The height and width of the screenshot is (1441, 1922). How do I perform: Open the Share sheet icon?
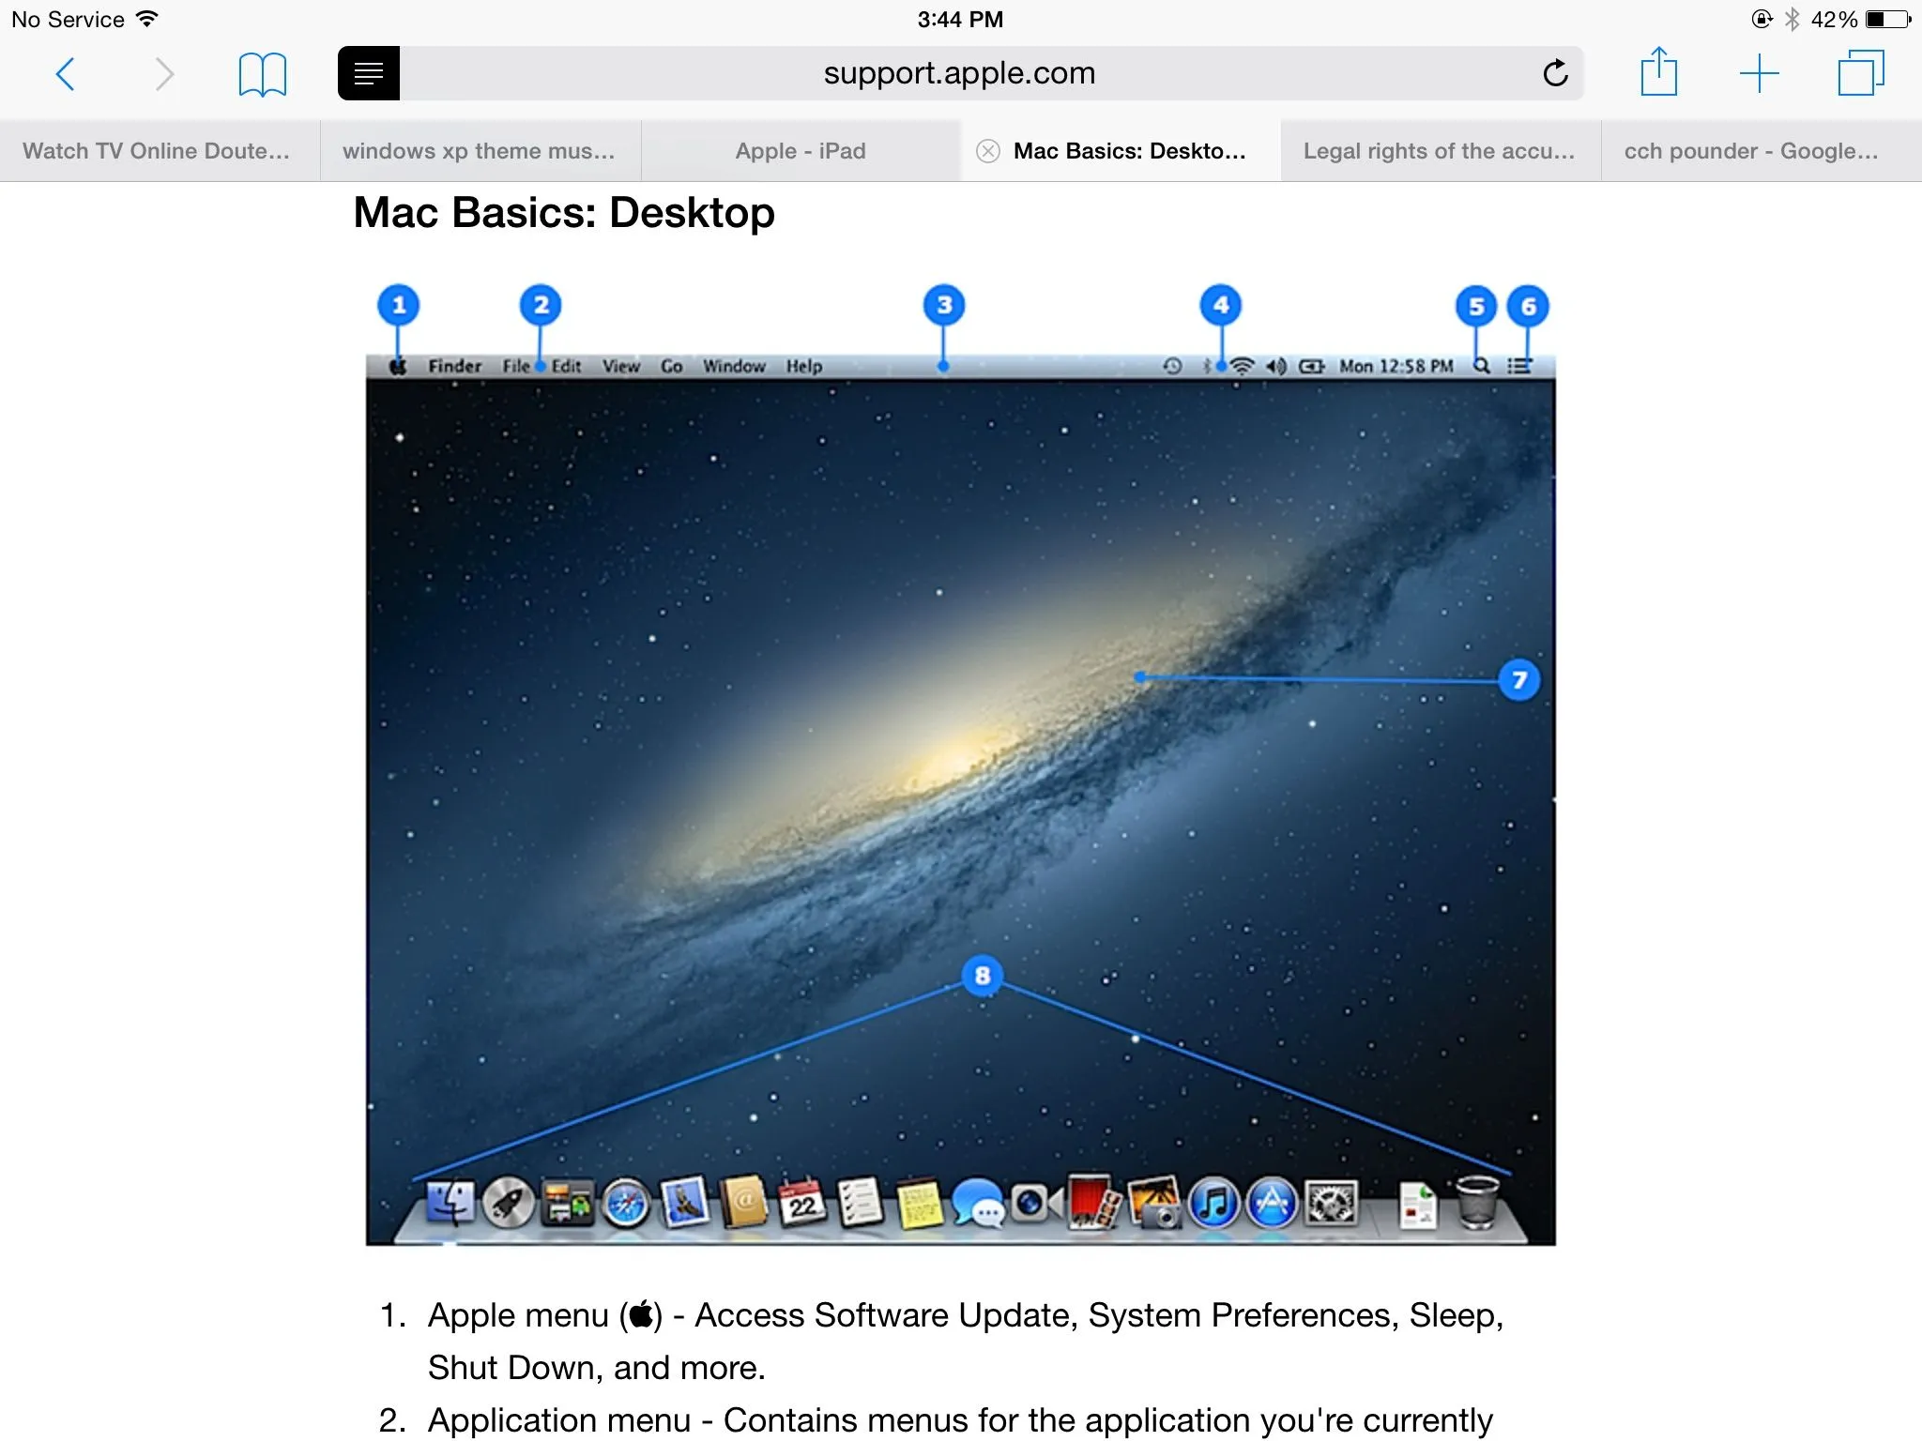[1658, 72]
